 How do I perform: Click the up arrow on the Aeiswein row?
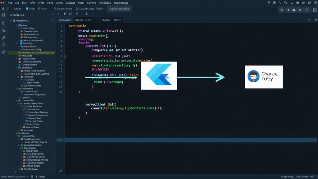[52, 20]
